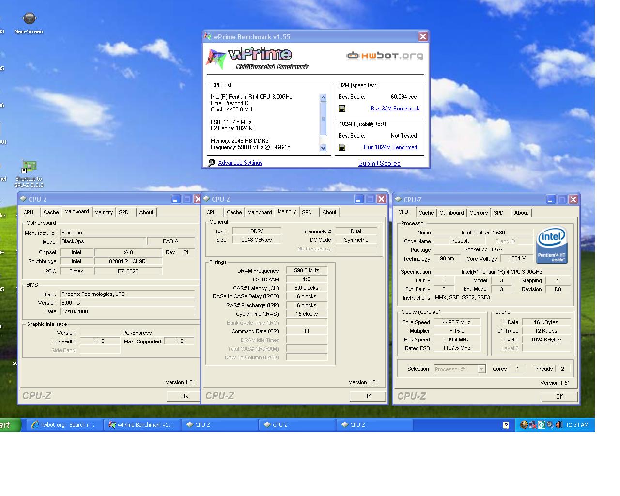Image resolution: width=620 pixels, height=496 pixels.
Task: Close the wPrime Benchmark window
Action: [x=423, y=37]
